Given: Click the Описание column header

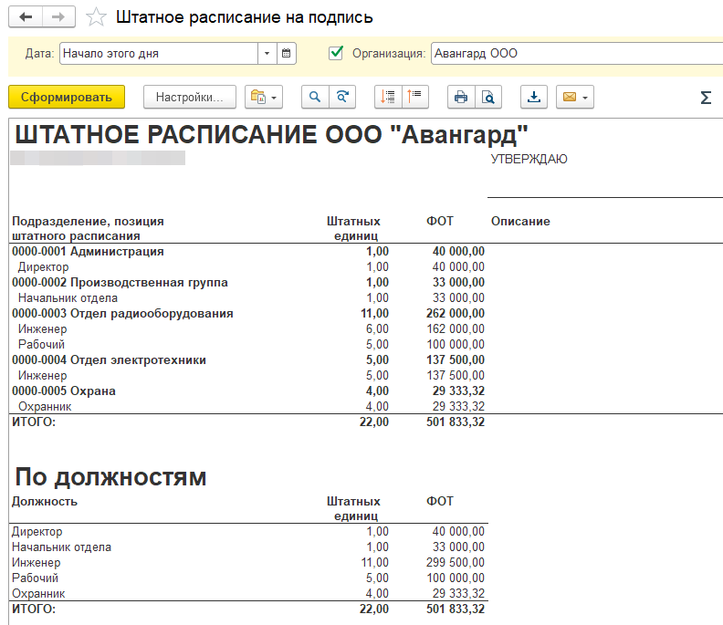Looking at the screenshot, I should click(520, 221).
